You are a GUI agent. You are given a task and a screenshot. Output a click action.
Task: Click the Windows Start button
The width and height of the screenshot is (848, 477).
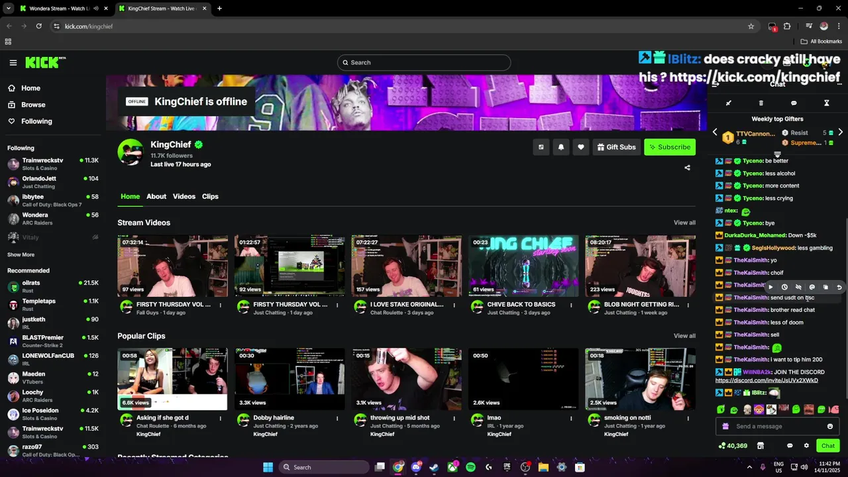[268, 467]
